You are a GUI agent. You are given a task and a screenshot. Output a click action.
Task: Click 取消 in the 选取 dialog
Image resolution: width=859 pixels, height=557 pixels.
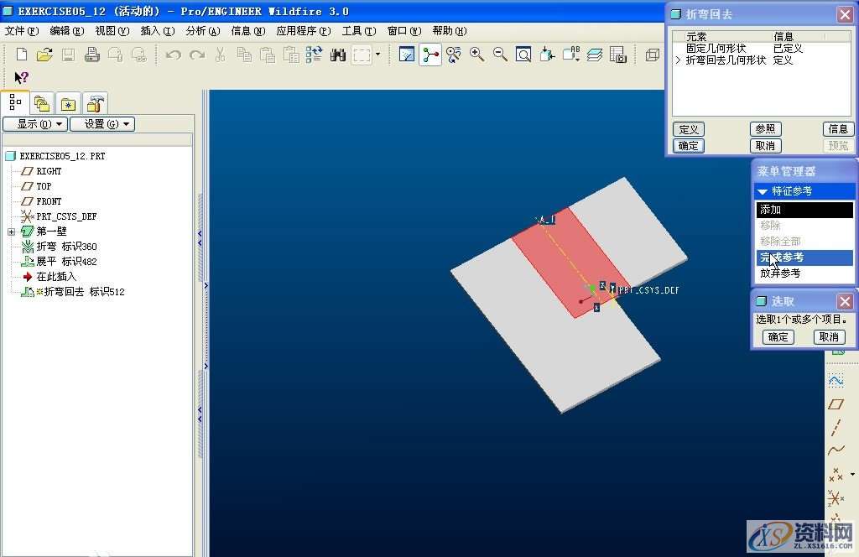pyautogui.click(x=829, y=336)
